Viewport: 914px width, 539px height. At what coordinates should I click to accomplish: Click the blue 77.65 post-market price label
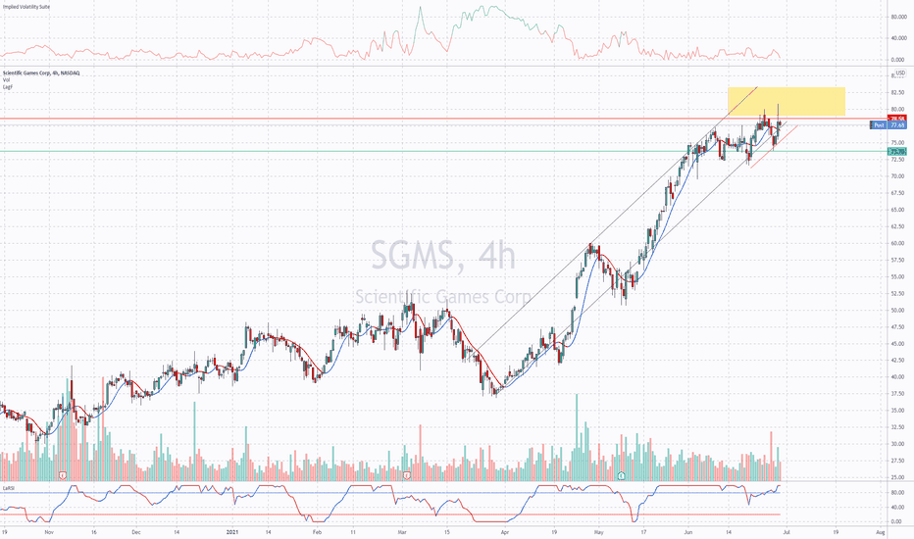tap(897, 125)
